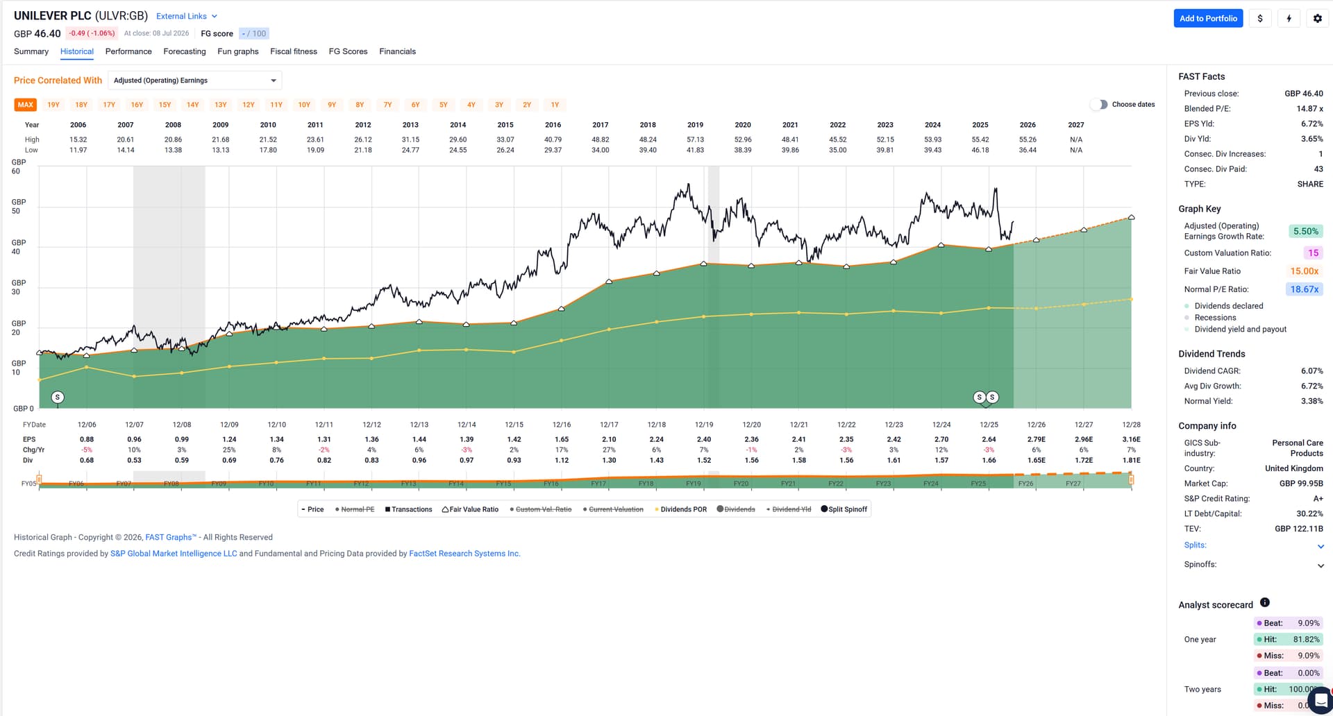1333x716 pixels.
Task: Open Adjusted (Operating) Earnings correlation dropdown
Action: [x=195, y=80]
